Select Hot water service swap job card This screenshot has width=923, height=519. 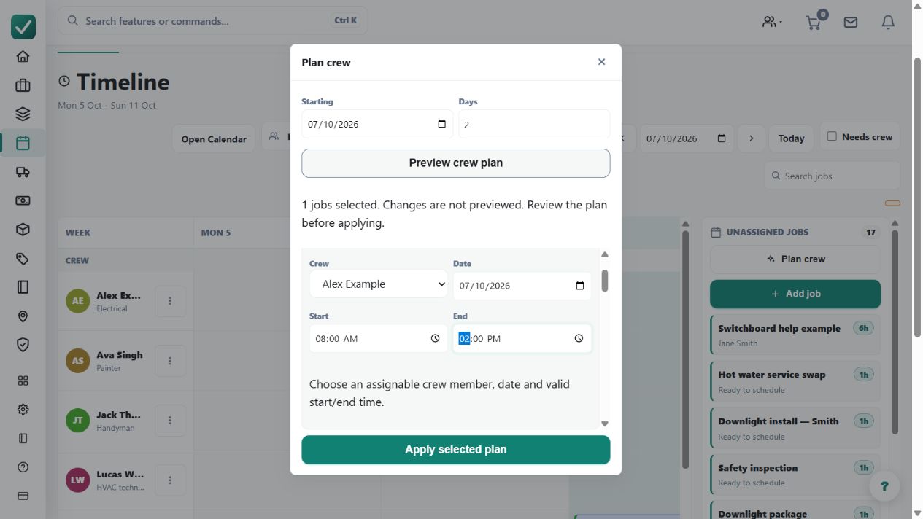coord(795,381)
